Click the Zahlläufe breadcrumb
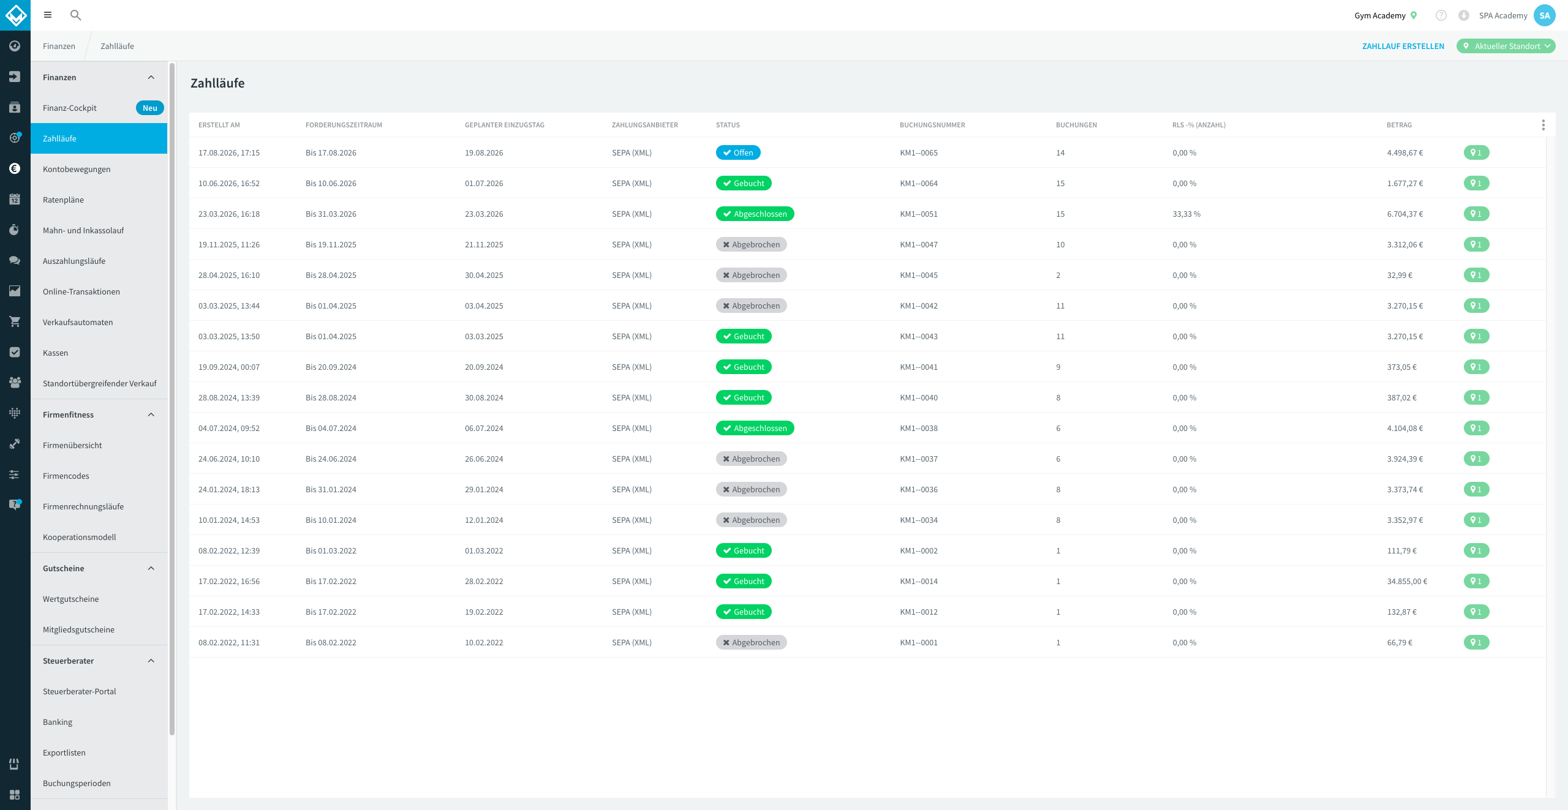Viewport: 1568px width, 810px height. click(x=117, y=46)
